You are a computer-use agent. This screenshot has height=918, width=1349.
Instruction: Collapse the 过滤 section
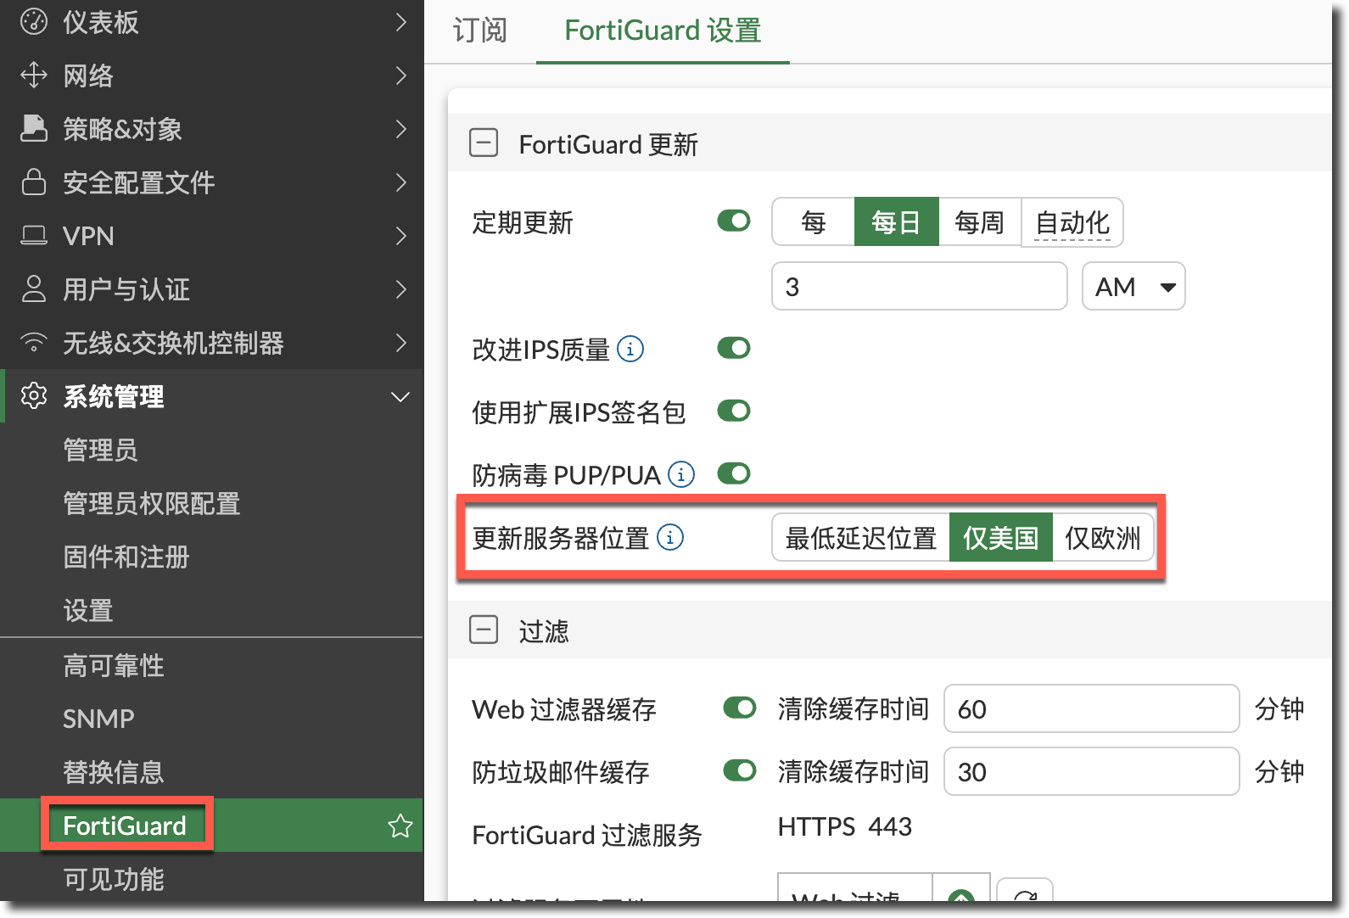(x=484, y=630)
